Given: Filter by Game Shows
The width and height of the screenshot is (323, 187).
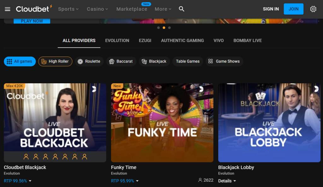Looking at the screenshot, I should (224, 61).
